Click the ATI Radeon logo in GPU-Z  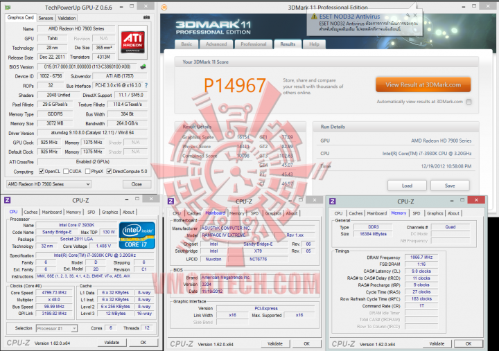(x=132, y=42)
